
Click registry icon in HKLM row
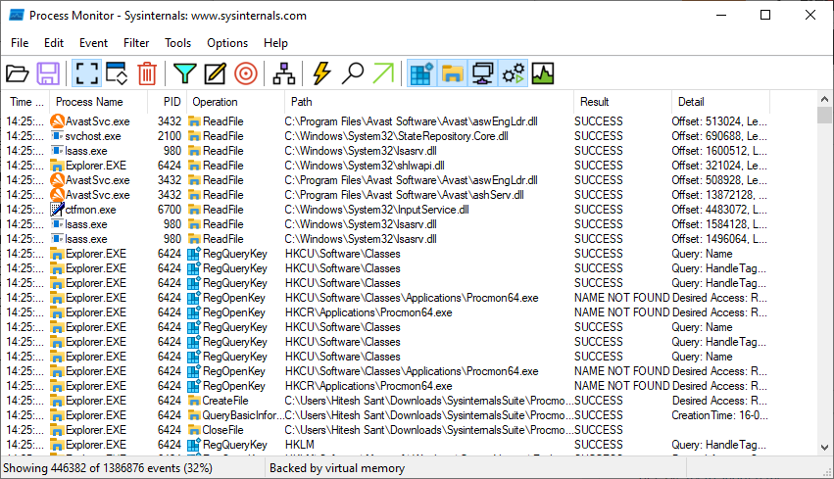[x=194, y=445]
